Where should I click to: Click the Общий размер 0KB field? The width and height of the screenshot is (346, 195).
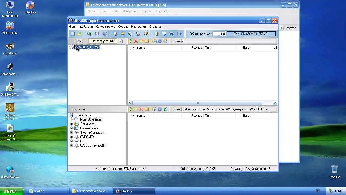219,34
